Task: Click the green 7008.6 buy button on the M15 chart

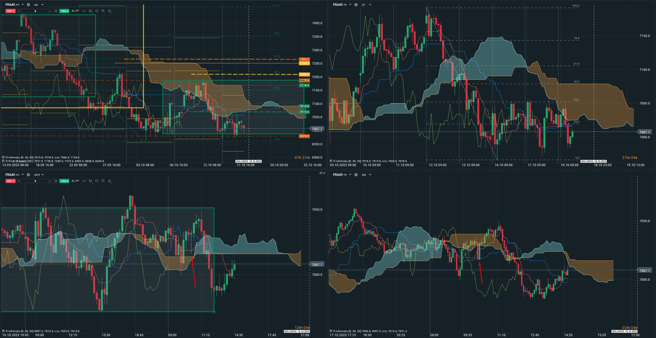Action: coord(64,181)
